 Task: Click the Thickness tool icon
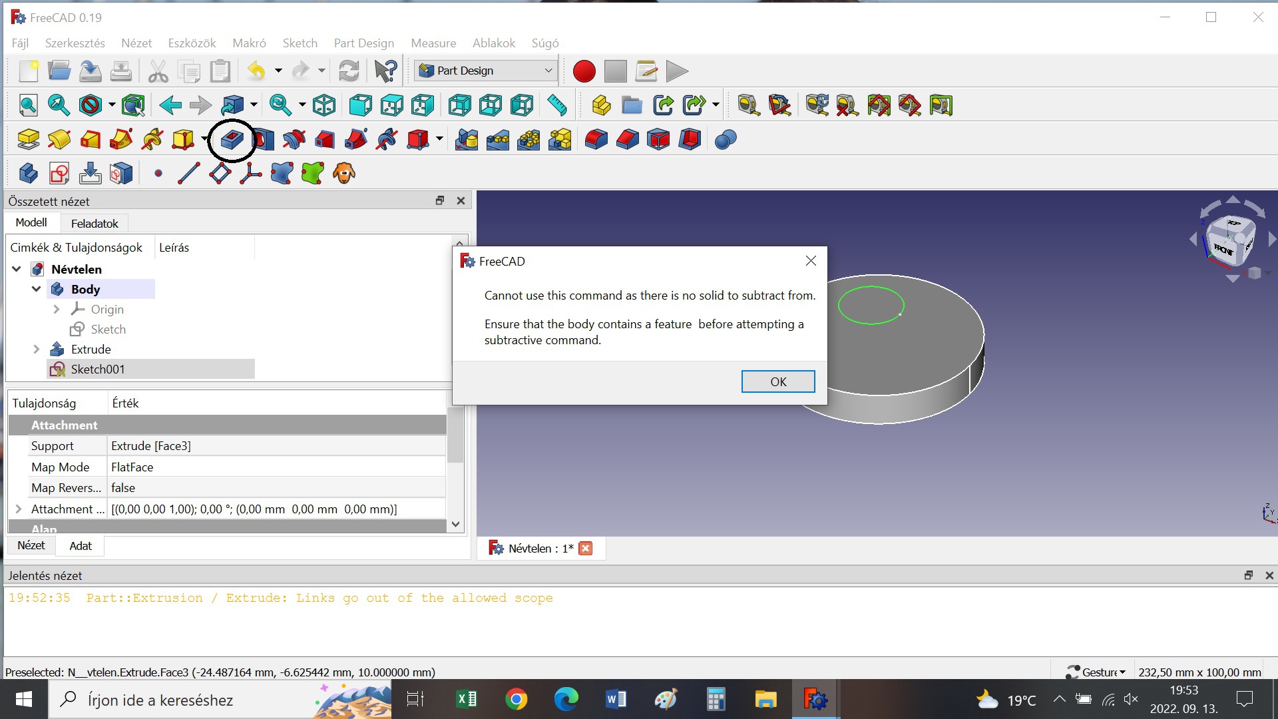(690, 139)
